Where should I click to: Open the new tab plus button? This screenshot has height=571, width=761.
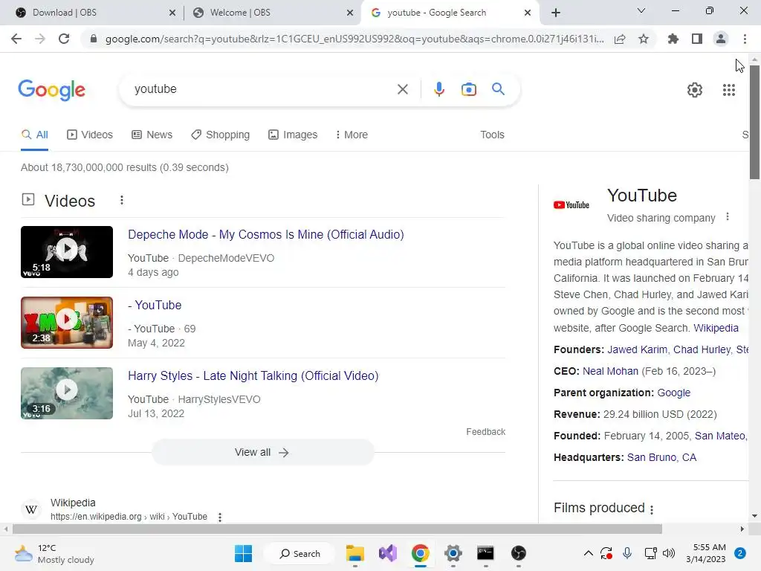coord(556,13)
